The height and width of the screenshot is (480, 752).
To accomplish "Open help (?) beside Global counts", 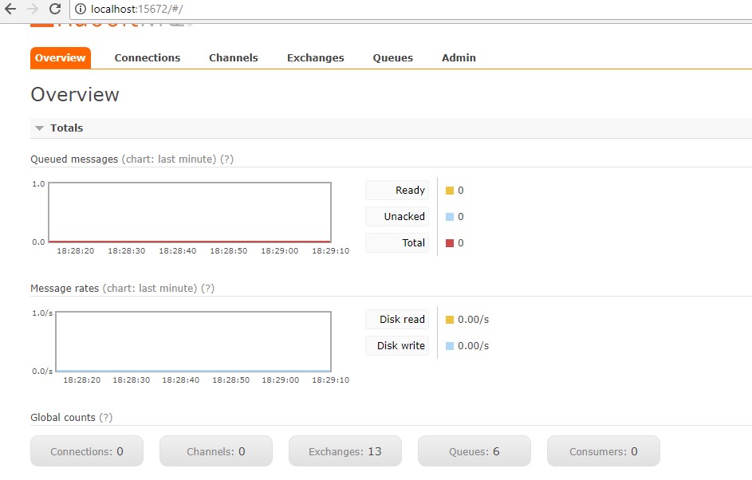I will pos(106,418).
